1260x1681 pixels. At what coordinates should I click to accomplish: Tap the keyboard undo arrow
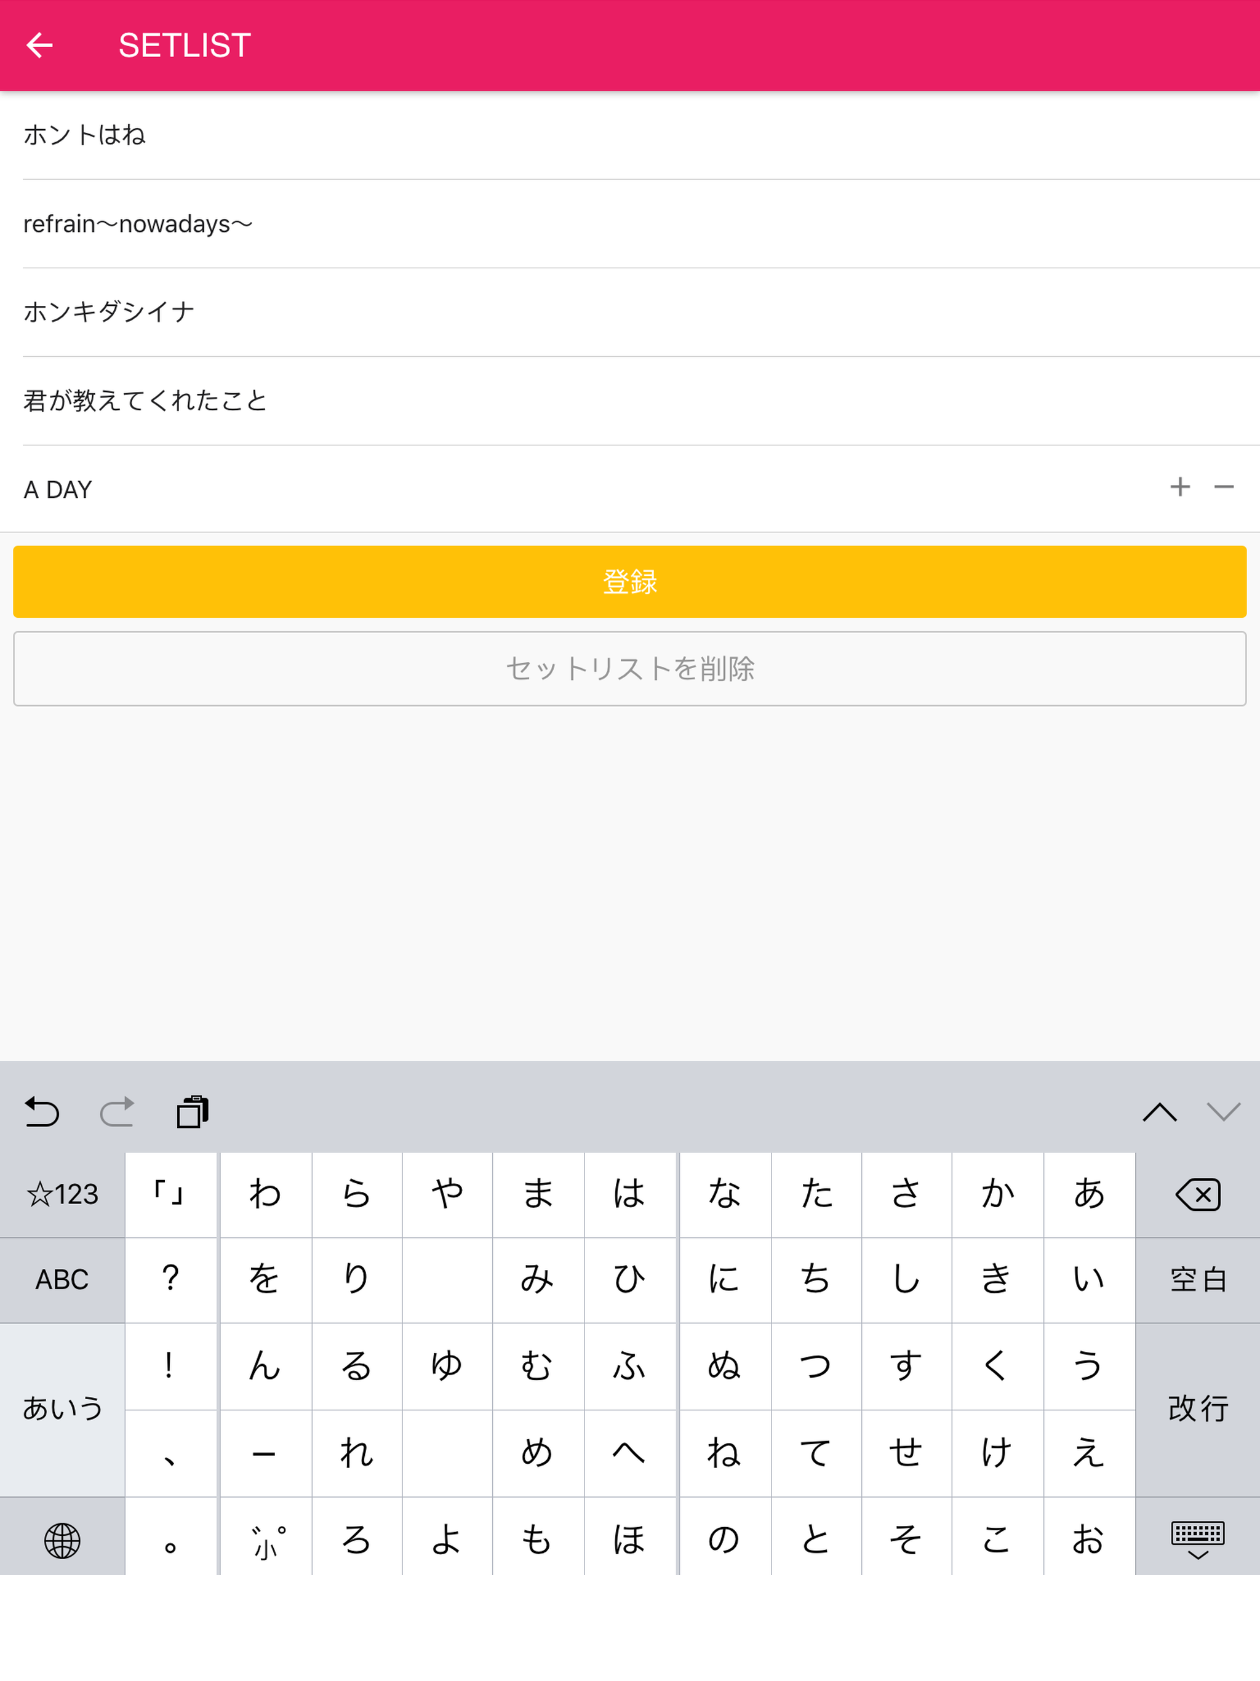pyautogui.click(x=42, y=1112)
